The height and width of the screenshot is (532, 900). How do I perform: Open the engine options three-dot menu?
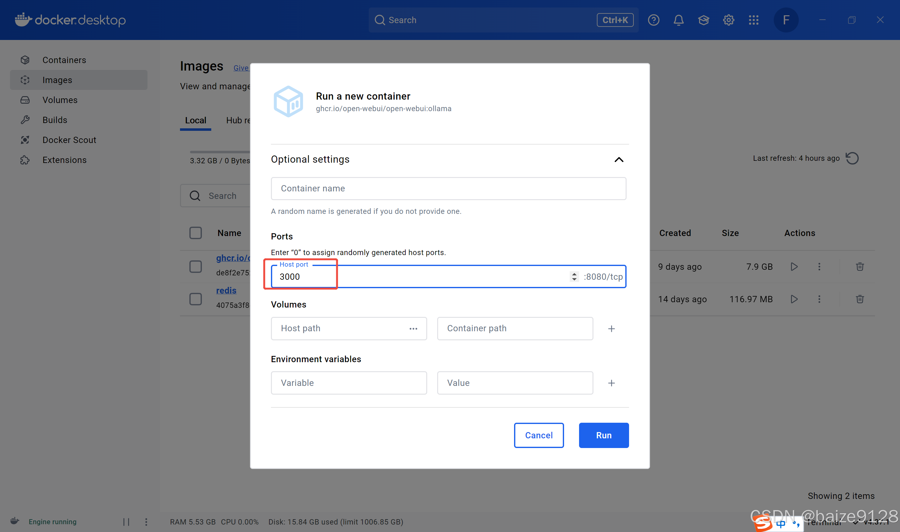[146, 522]
